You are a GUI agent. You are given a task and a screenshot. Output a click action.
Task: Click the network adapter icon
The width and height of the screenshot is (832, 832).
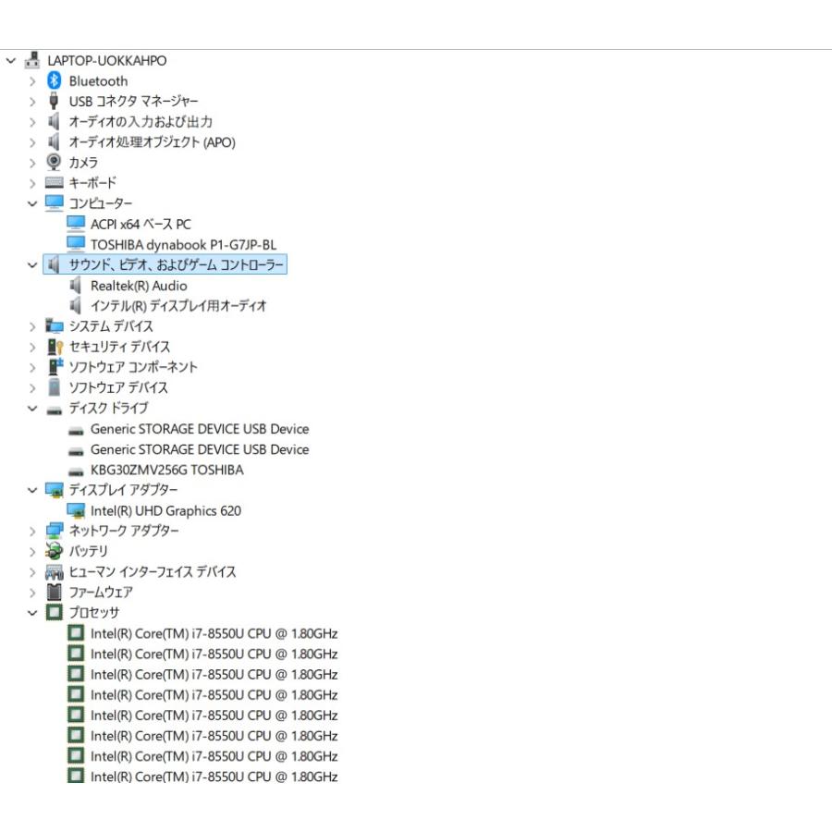[55, 530]
